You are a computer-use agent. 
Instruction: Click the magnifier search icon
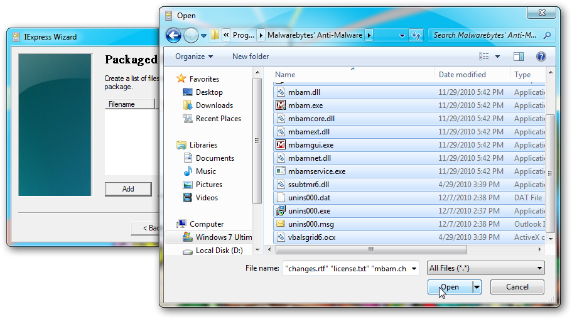tap(547, 35)
